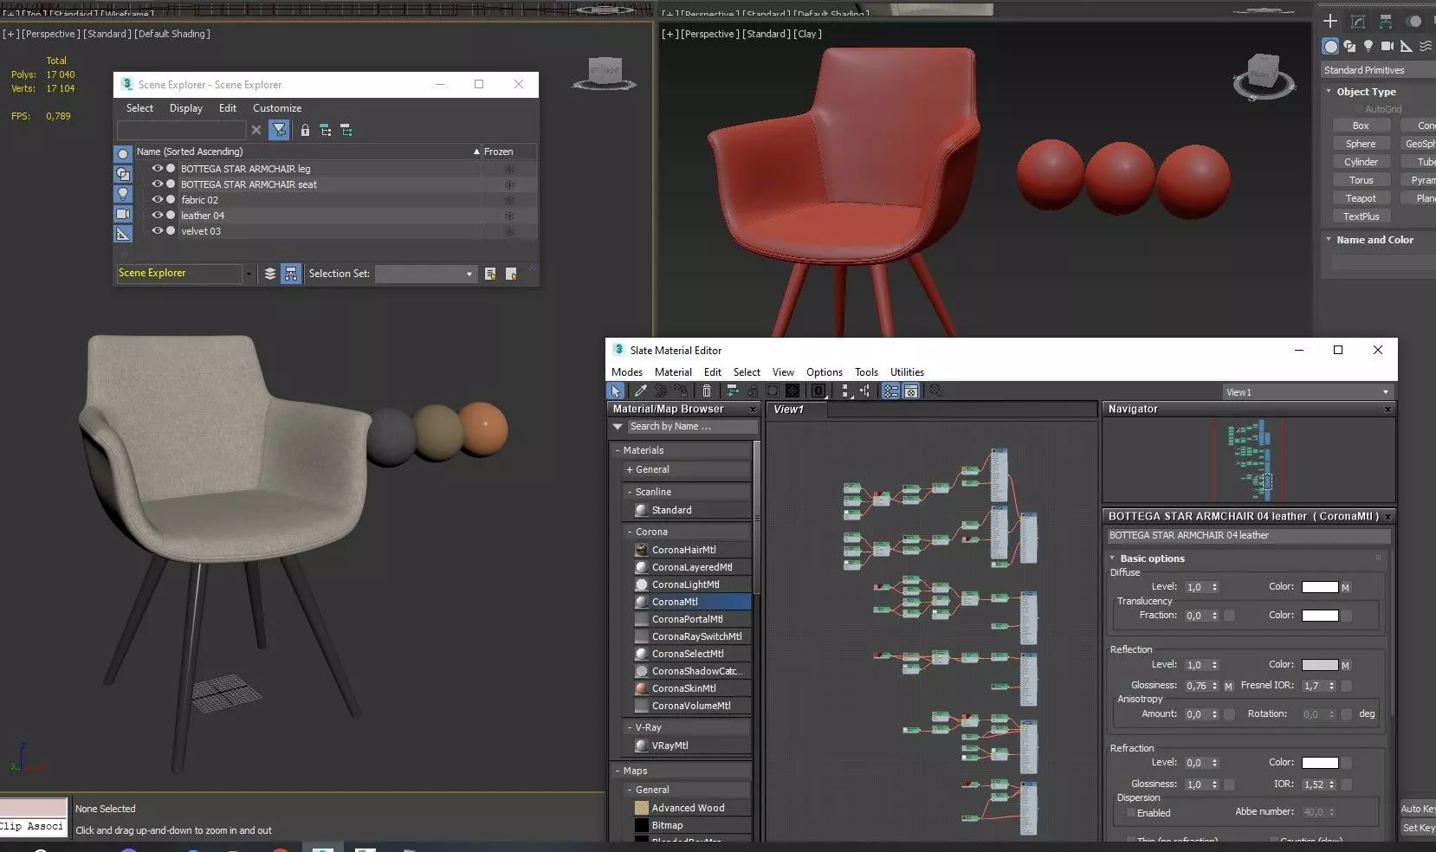Image resolution: width=1436 pixels, height=852 pixels.
Task: Collapse the Basic options rollout
Action: click(1113, 558)
